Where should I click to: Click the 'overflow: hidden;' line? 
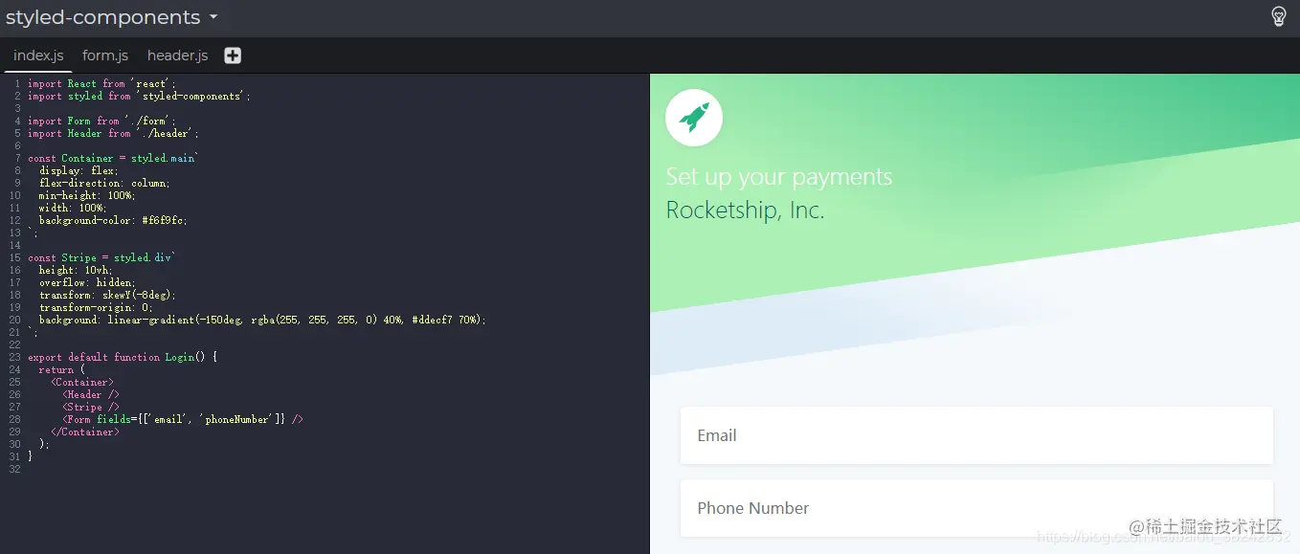pyautogui.click(x=87, y=283)
